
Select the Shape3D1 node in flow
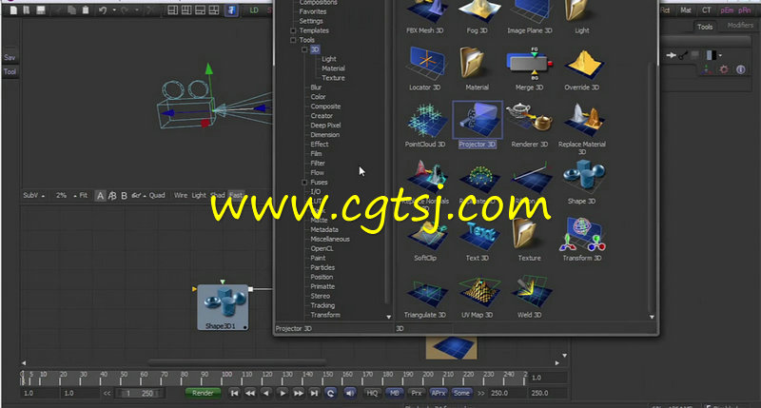click(223, 307)
